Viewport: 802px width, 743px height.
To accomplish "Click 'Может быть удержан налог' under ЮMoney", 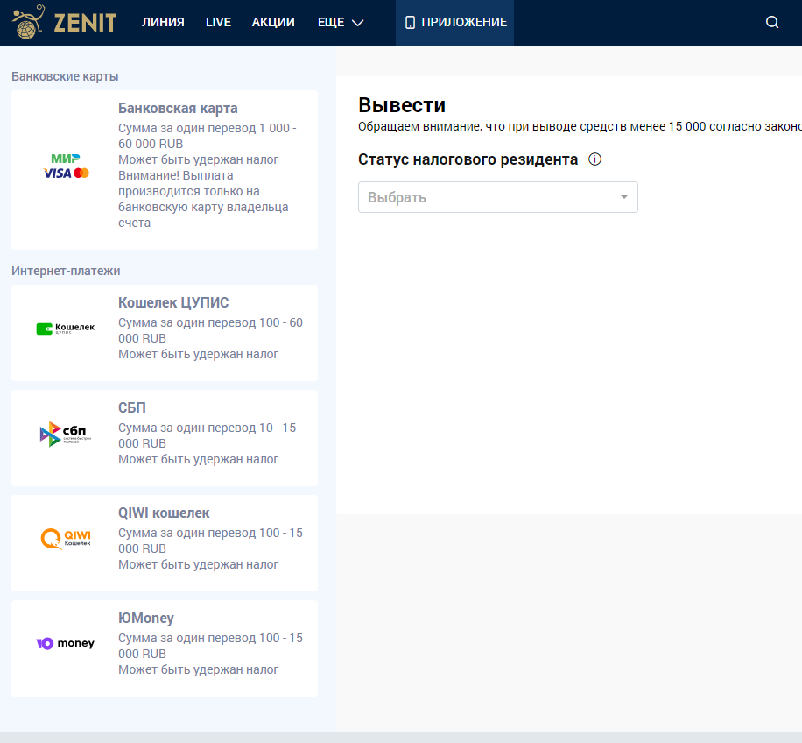I will (199, 669).
